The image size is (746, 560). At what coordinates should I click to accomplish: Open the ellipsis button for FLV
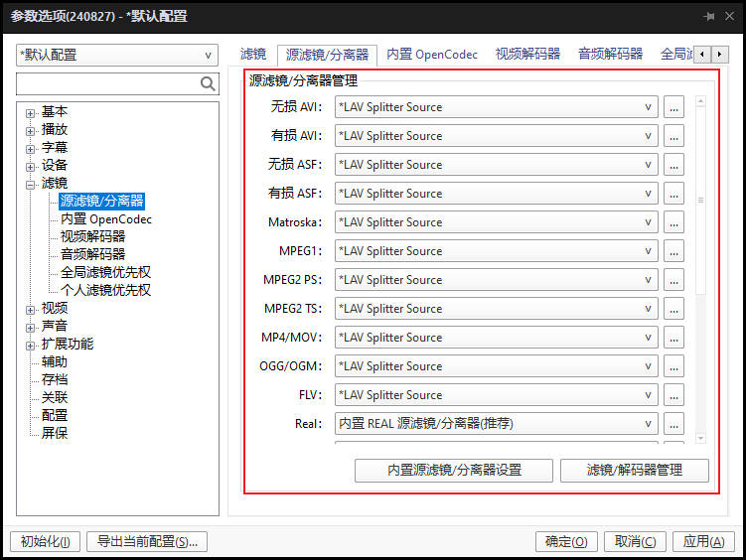pyautogui.click(x=673, y=395)
